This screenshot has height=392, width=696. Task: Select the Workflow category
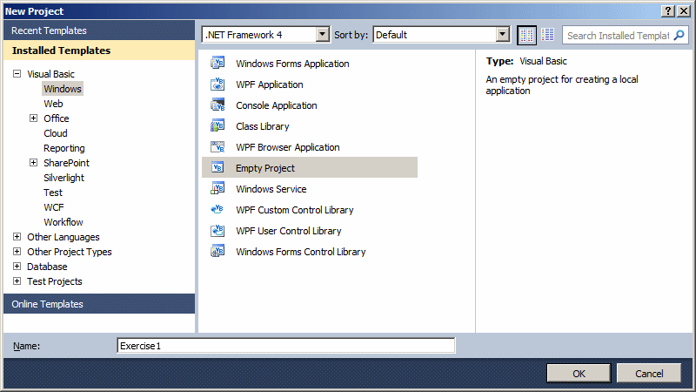(63, 222)
